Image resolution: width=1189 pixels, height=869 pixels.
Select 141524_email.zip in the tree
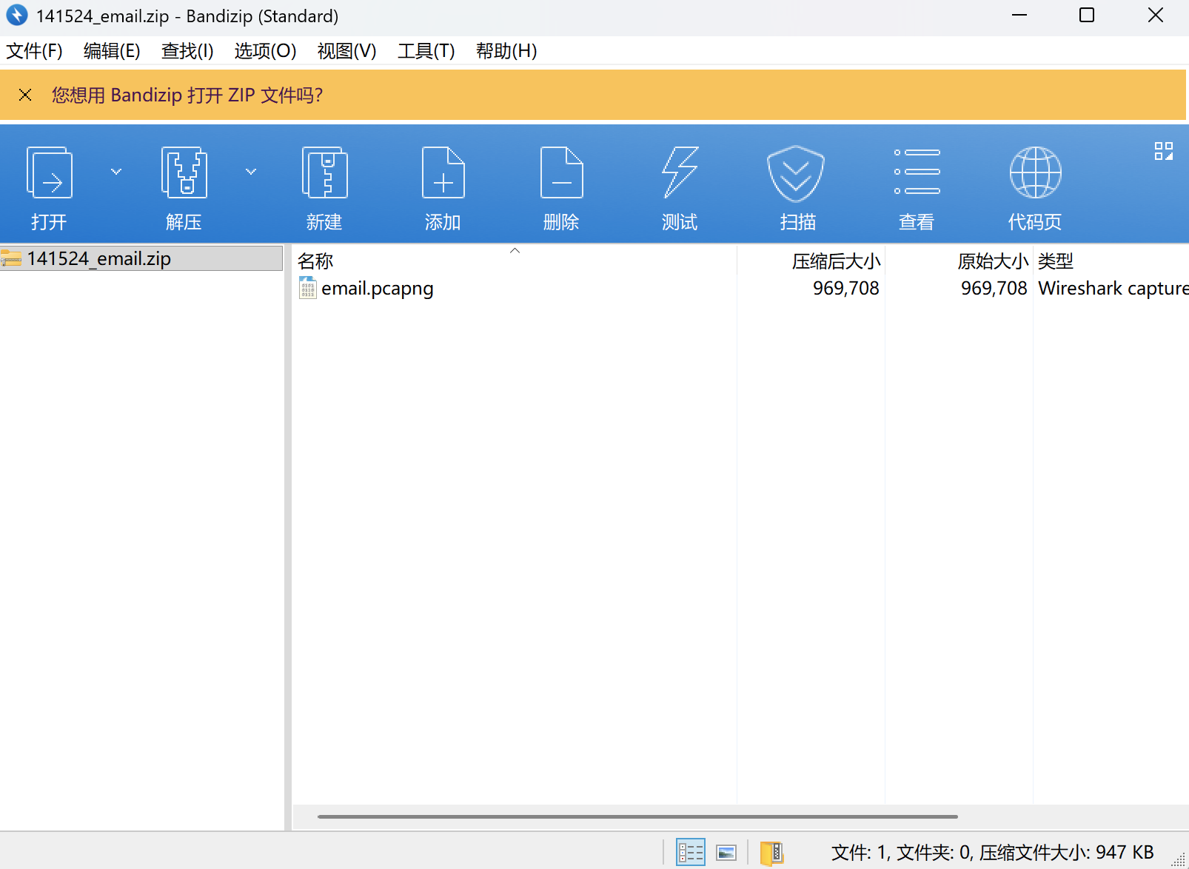(x=141, y=258)
